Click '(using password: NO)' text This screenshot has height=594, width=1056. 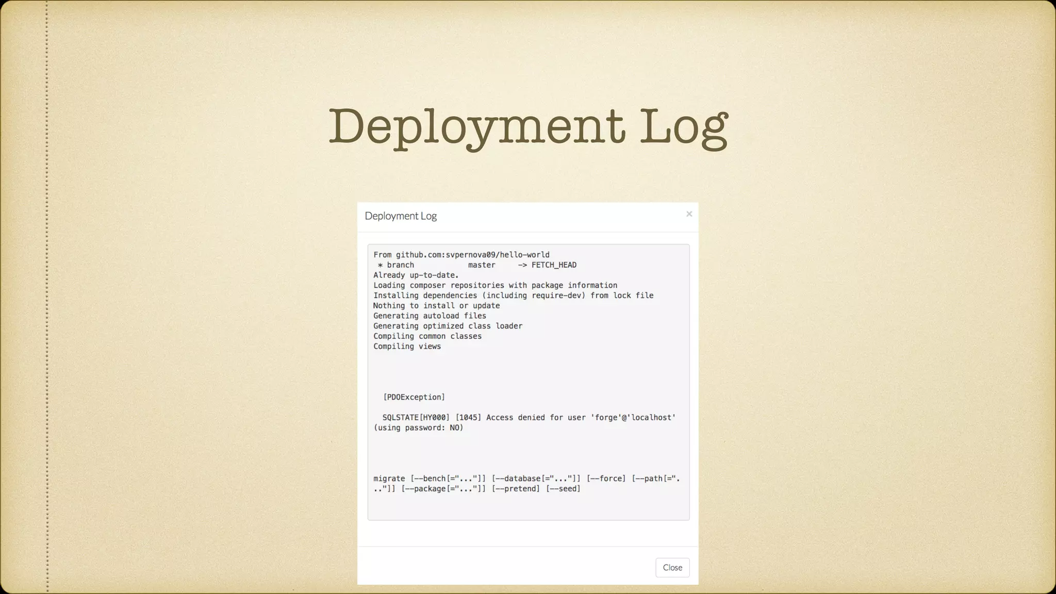(418, 428)
